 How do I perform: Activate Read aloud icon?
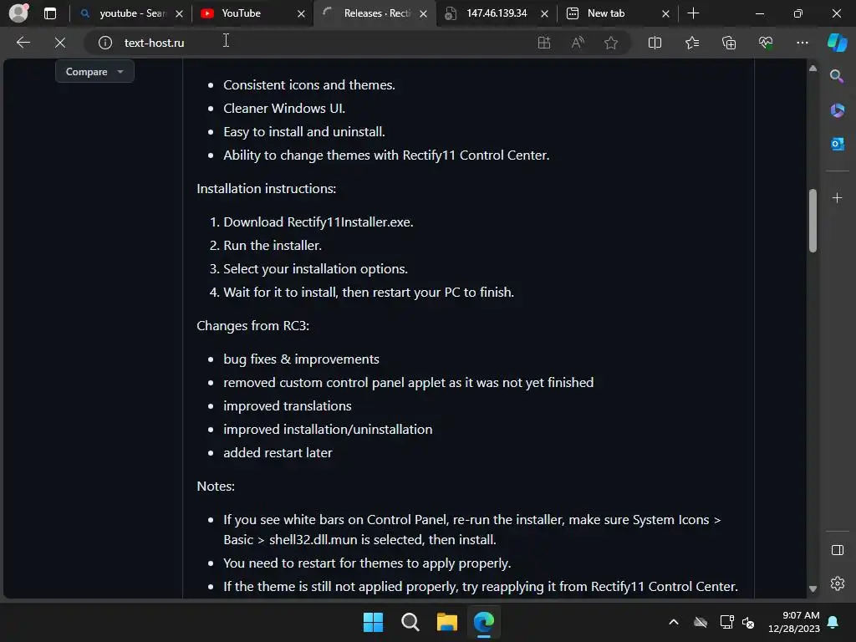pos(578,43)
